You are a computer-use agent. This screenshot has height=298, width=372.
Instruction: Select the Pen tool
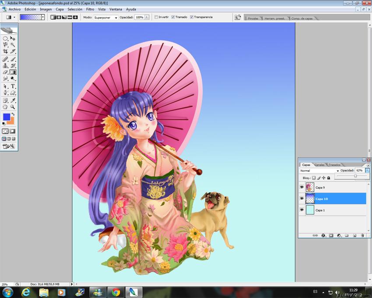coord(5,92)
